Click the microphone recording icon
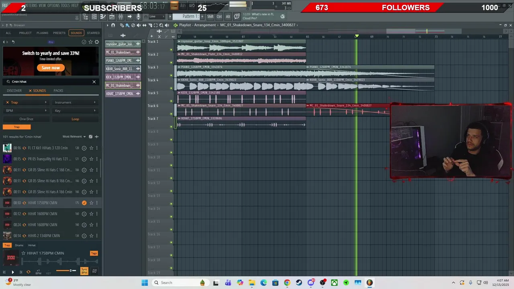Screen dimensions: 514x289 coord(138,16)
